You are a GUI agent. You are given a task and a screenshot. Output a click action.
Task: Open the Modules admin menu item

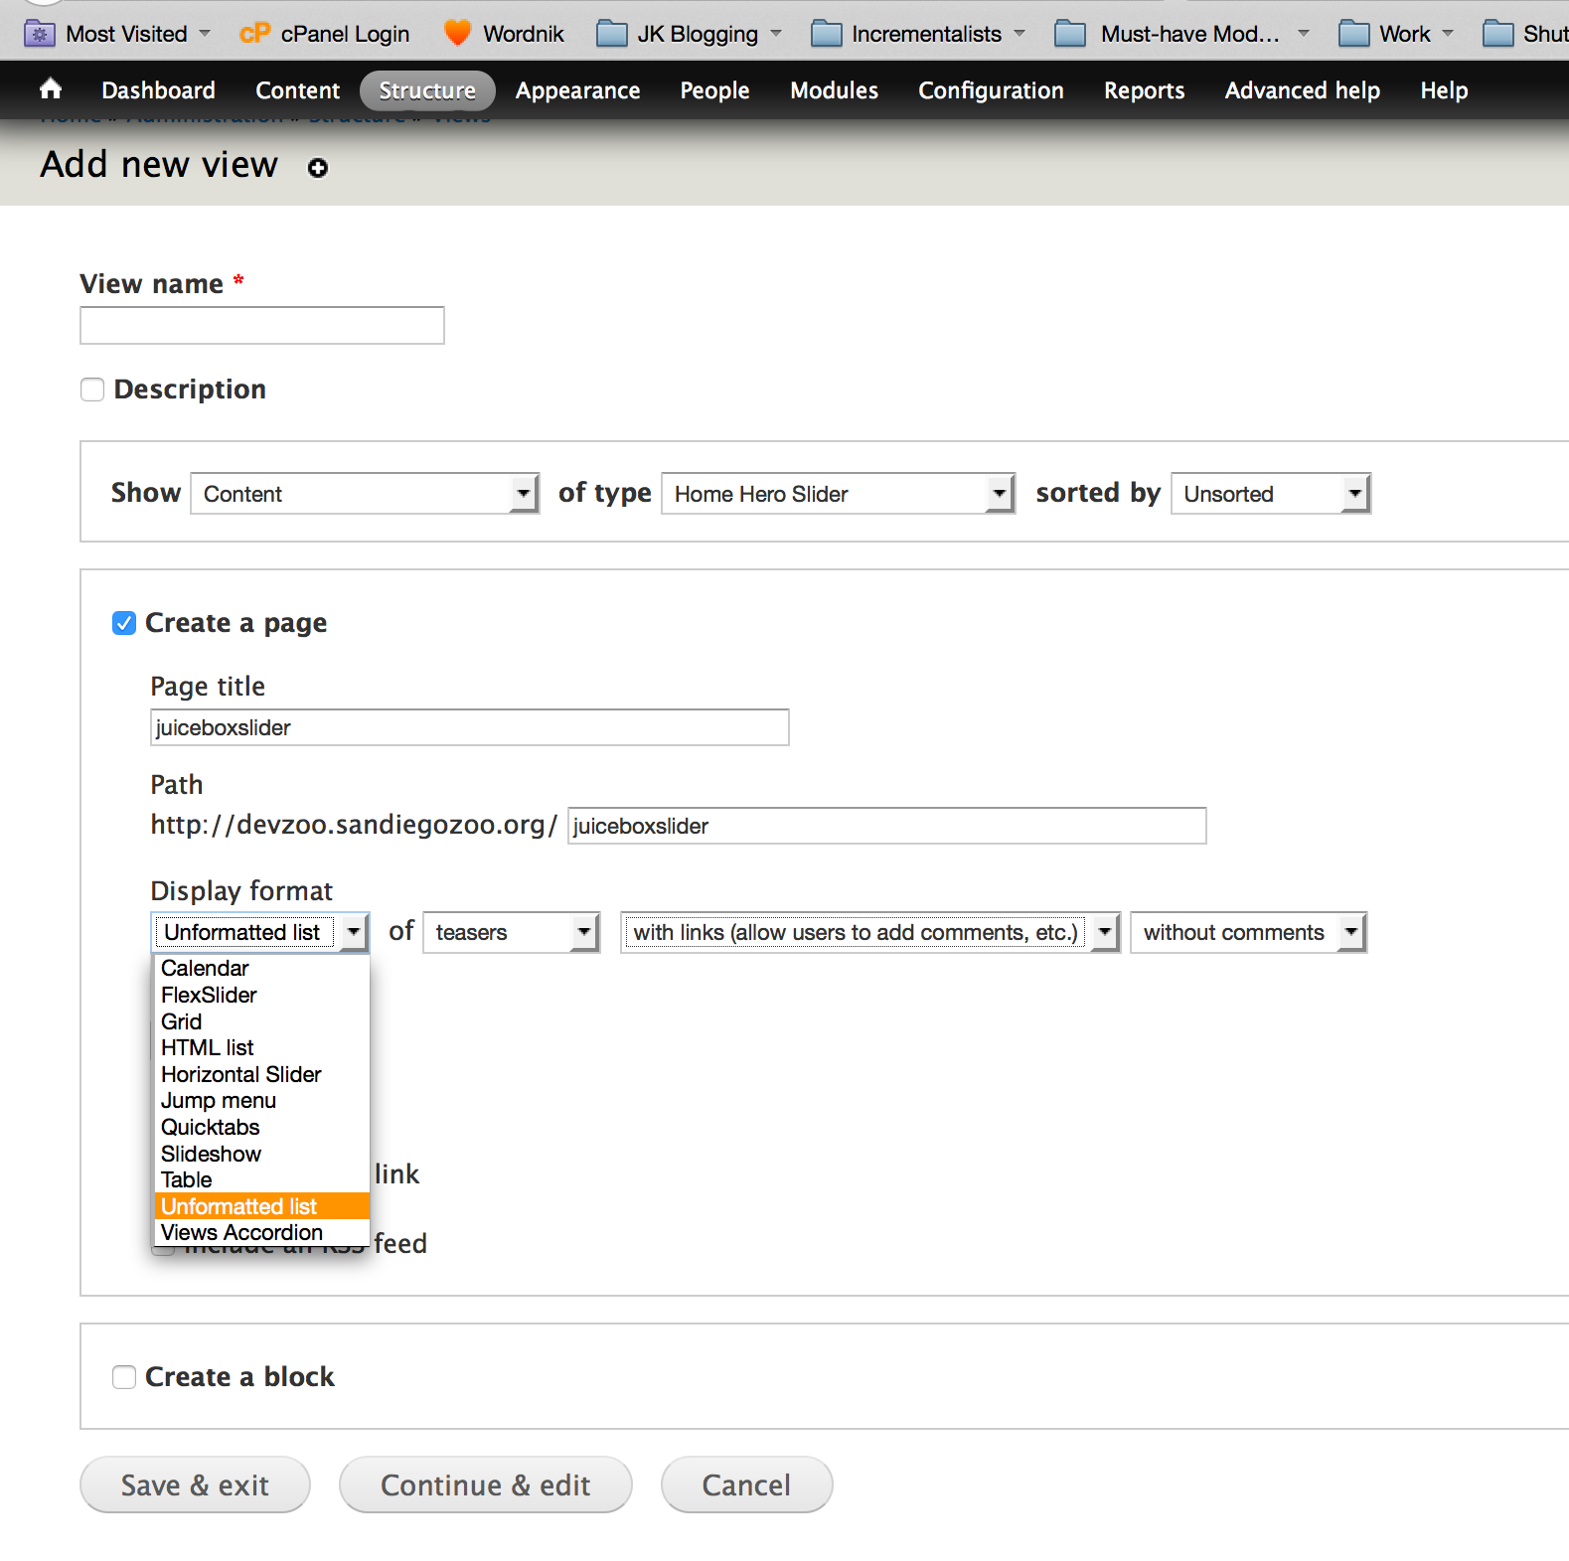834,90
